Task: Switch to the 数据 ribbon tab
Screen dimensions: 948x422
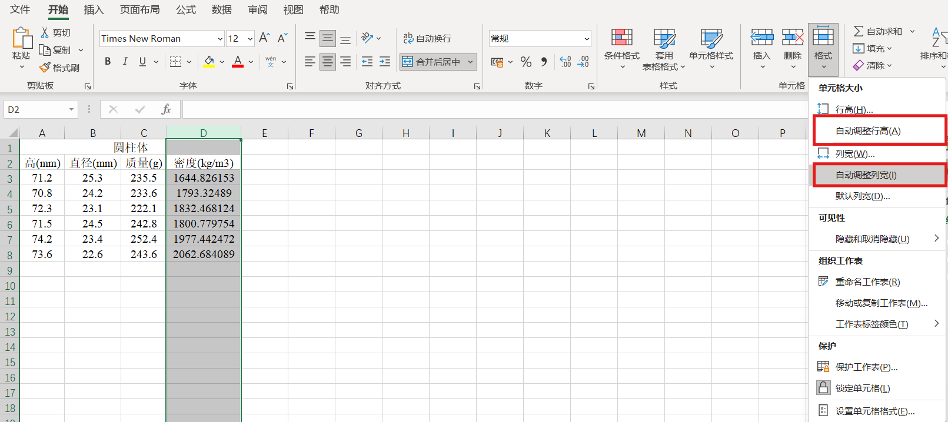Action: pyautogui.click(x=222, y=9)
